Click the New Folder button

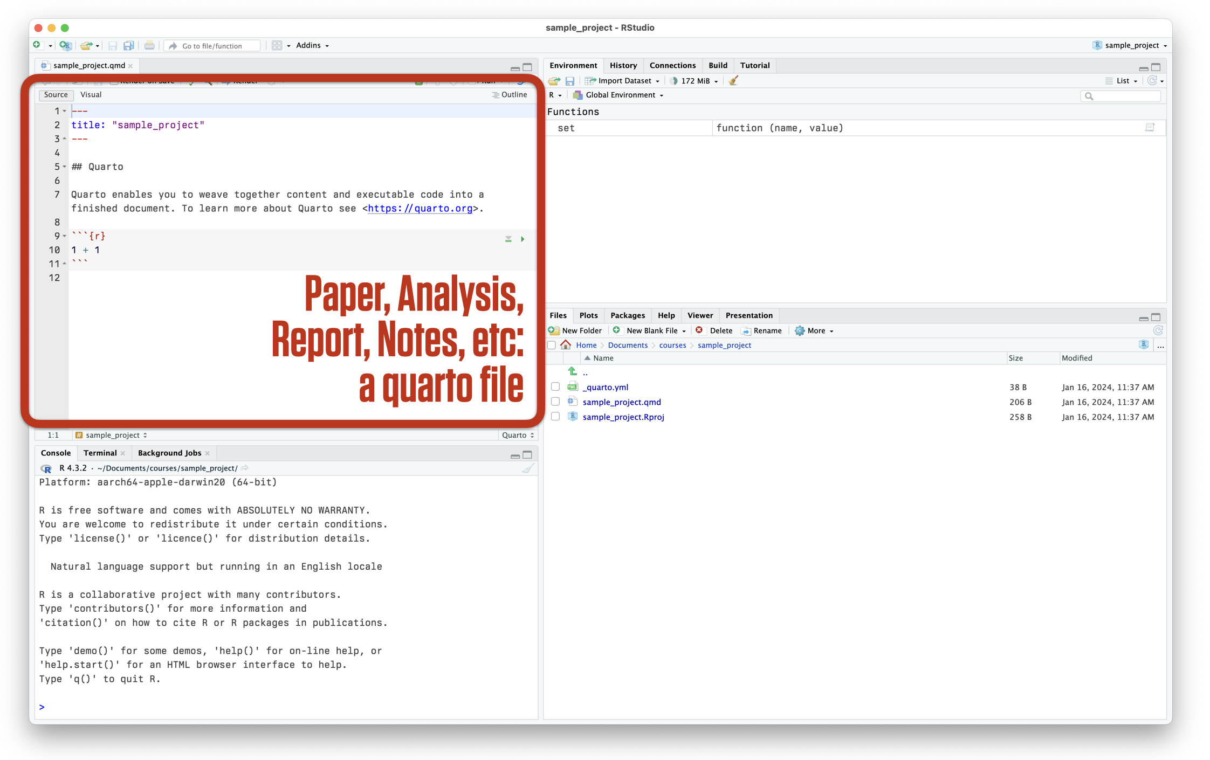click(575, 330)
